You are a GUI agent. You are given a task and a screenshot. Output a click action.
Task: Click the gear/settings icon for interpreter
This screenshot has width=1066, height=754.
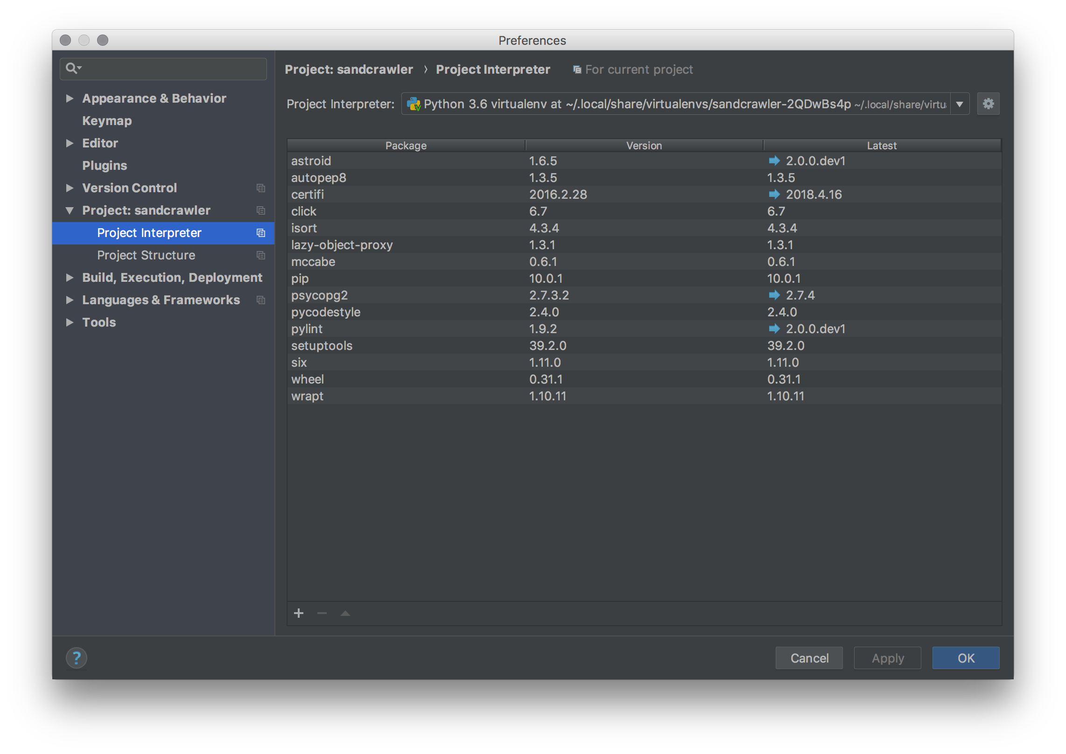[x=989, y=104]
